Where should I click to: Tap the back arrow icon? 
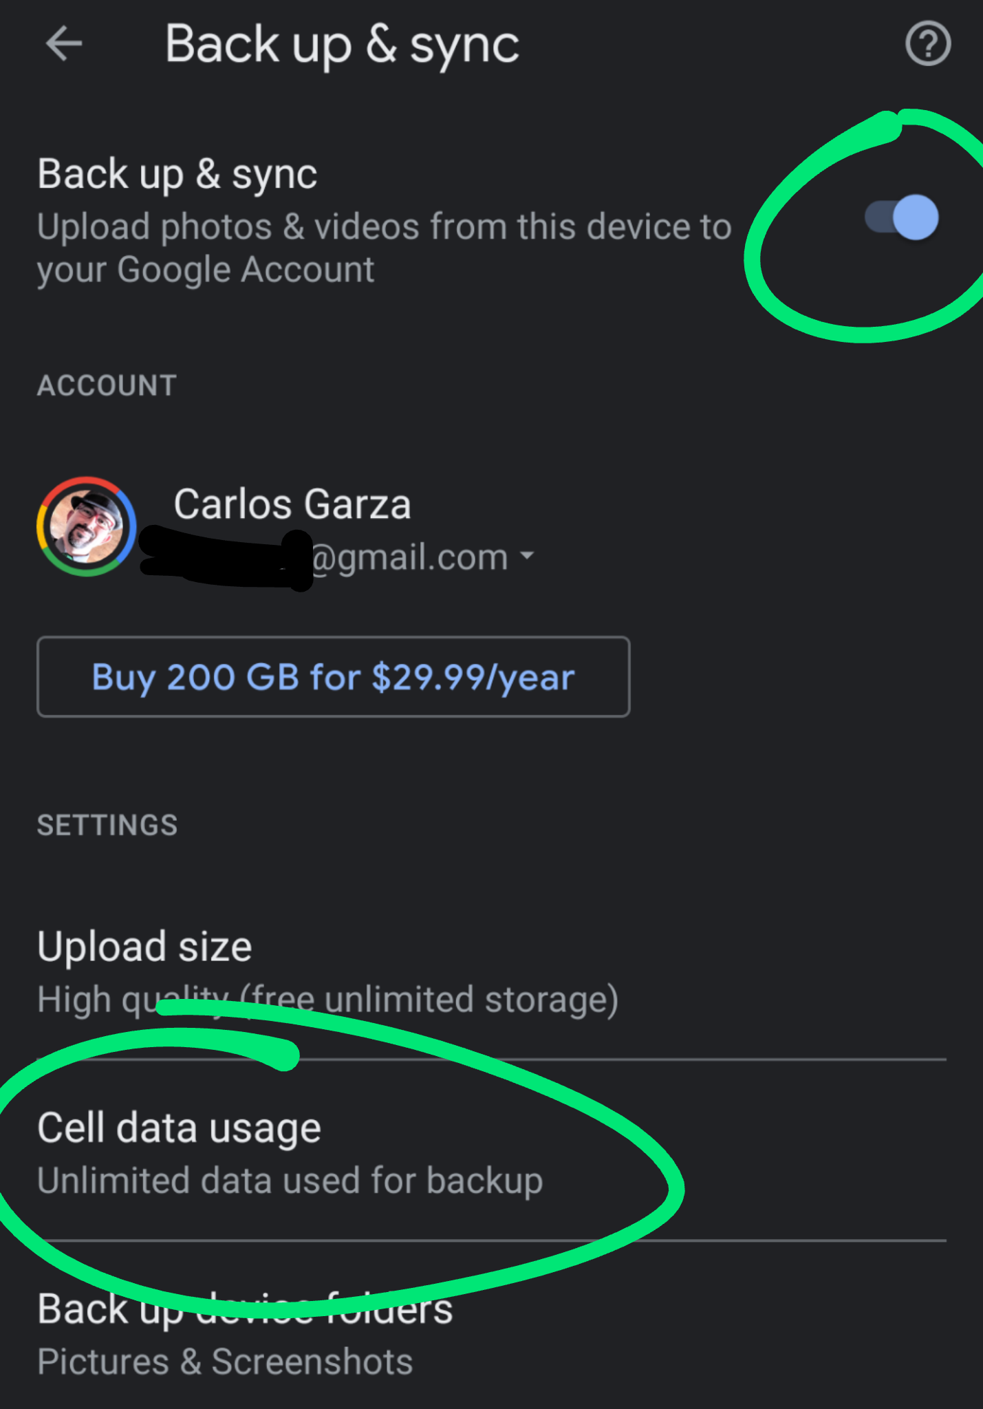64,44
